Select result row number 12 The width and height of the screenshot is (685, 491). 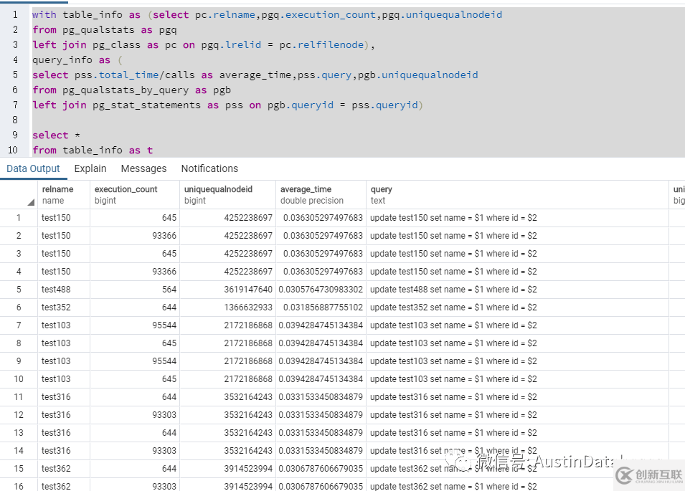coord(19,414)
